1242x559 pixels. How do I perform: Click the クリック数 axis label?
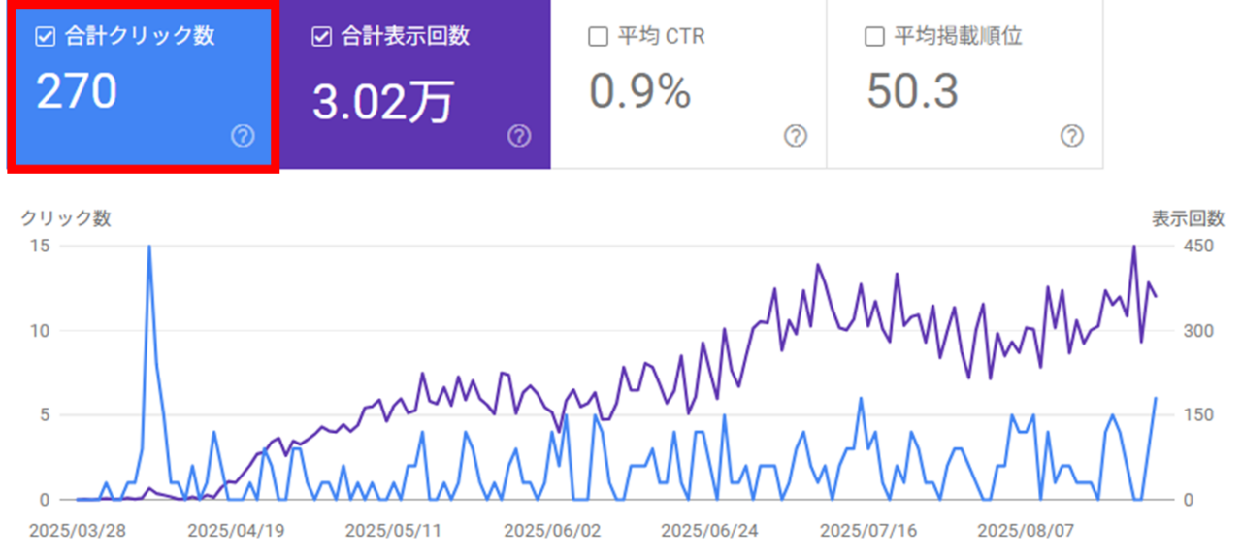pos(66,218)
